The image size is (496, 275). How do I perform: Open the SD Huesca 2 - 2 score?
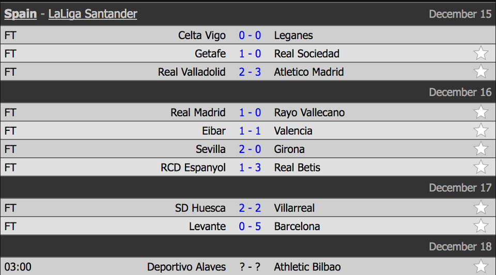[250, 208]
